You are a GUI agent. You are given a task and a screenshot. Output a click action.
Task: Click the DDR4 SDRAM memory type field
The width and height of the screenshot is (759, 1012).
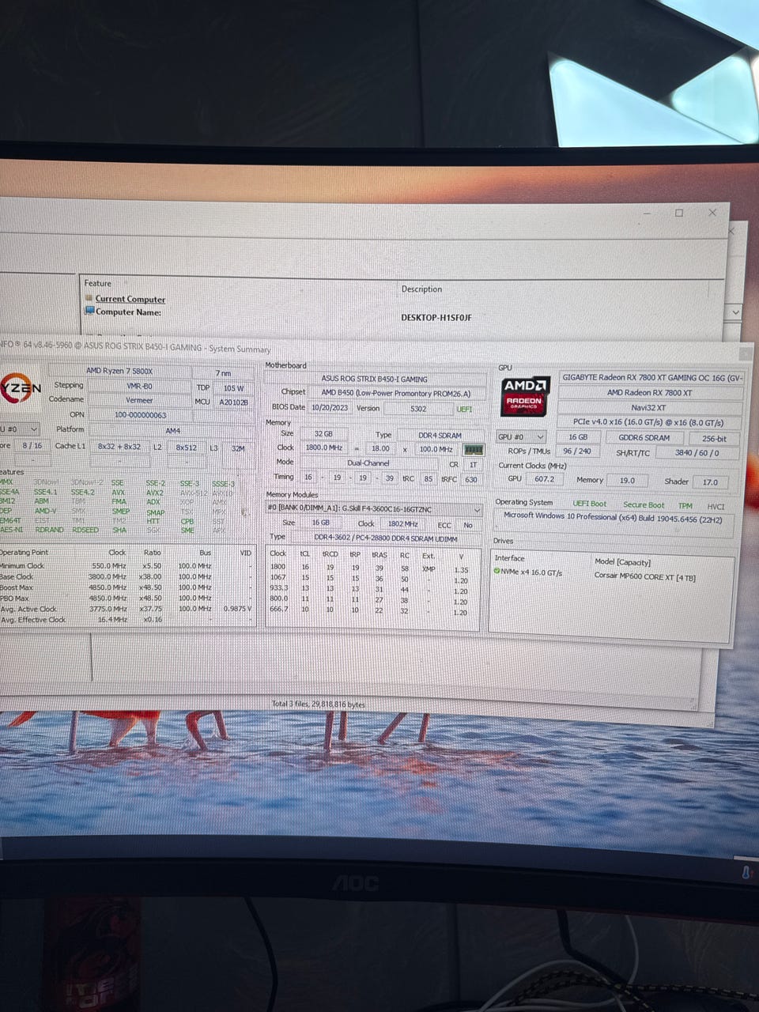(x=440, y=435)
